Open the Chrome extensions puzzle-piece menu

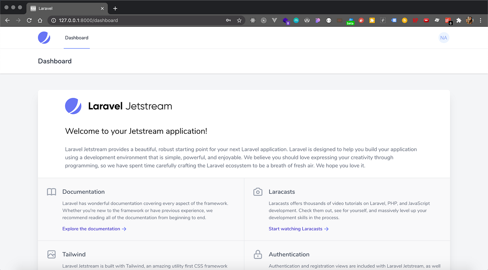pyautogui.click(x=459, y=21)
